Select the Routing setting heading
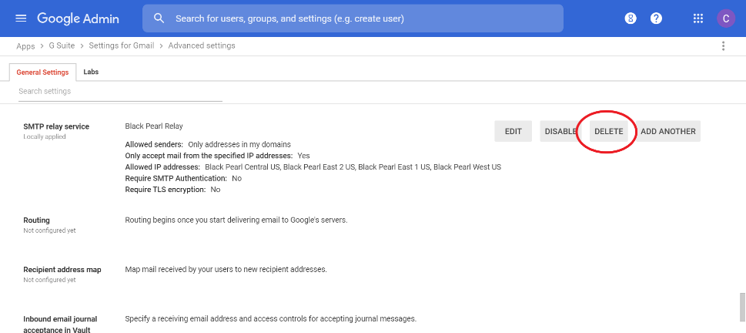This screenshot has height=333, width=746. tap(37, 220)
